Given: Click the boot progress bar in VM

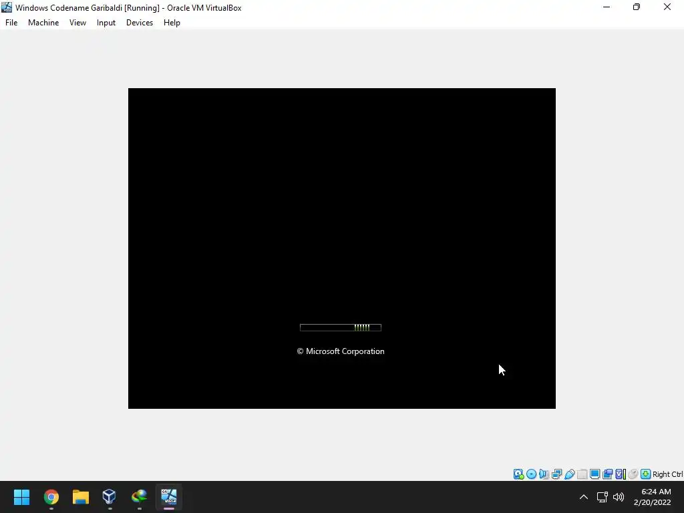Looking at the screenshot, I should (x=341, y=327).
